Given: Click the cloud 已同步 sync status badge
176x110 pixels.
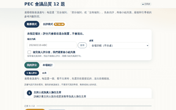Looking at the screenshot, I should [x=146, y=4].
